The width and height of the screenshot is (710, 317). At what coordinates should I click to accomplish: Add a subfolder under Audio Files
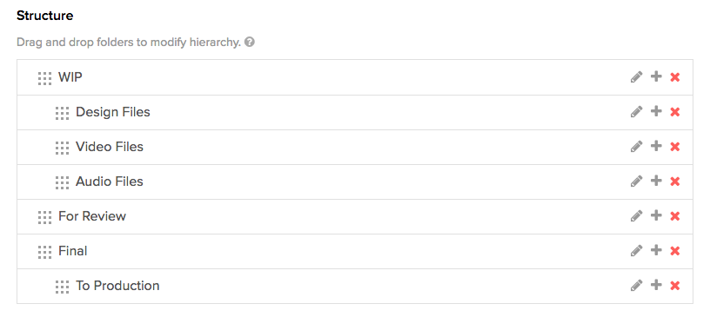point(656,181)
